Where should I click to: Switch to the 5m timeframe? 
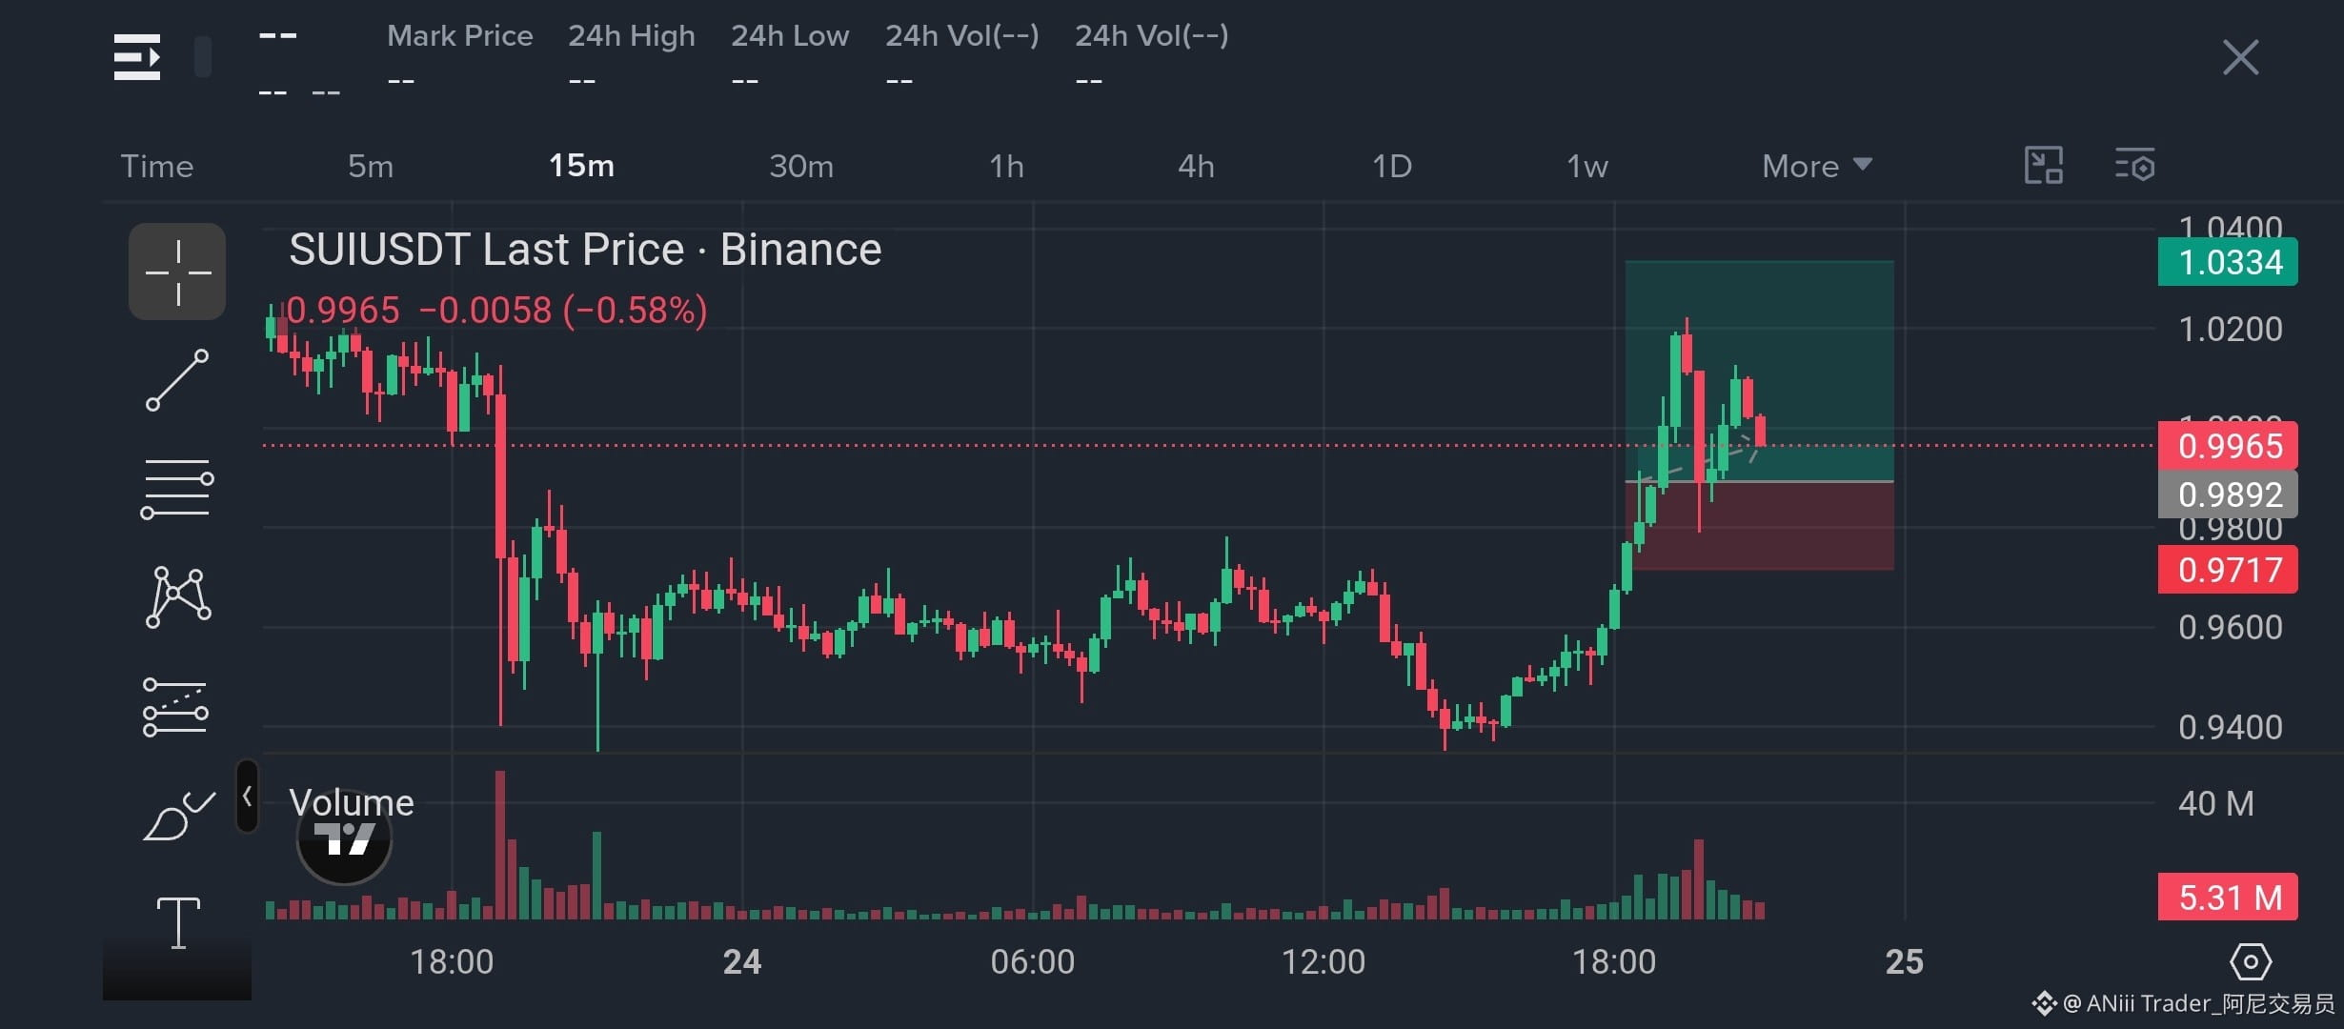tap(371, 166)
